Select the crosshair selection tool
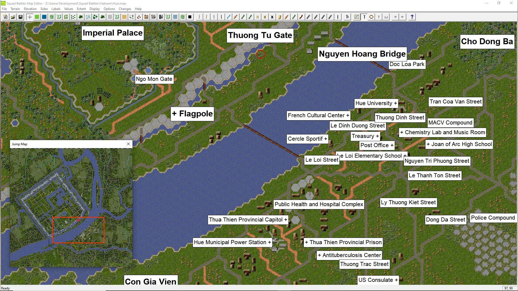 [x=30, y=17]
